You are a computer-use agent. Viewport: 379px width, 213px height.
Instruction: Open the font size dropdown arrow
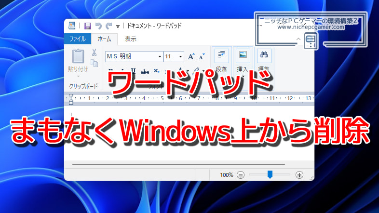(x=180, y=56)
